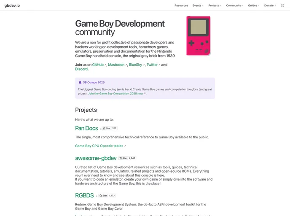Expand the Projects dropdown menu
Image resolution: width=290 pixels, height=216 pixels.
pos(215,5)
